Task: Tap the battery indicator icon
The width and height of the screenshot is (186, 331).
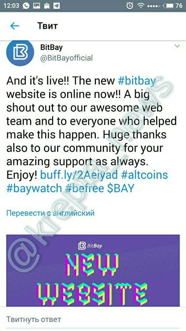Action: click(169, 6)
